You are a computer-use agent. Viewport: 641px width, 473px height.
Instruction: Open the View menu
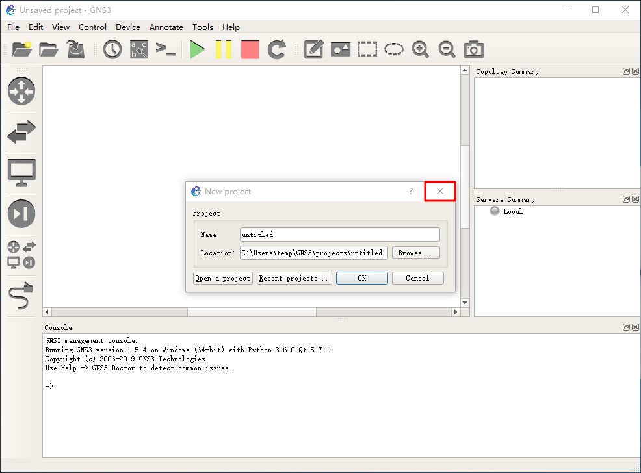[60, 27]
